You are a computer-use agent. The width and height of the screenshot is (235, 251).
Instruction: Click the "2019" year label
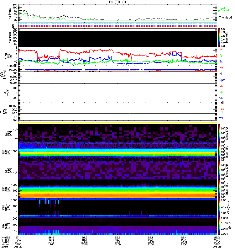(5, 247)
